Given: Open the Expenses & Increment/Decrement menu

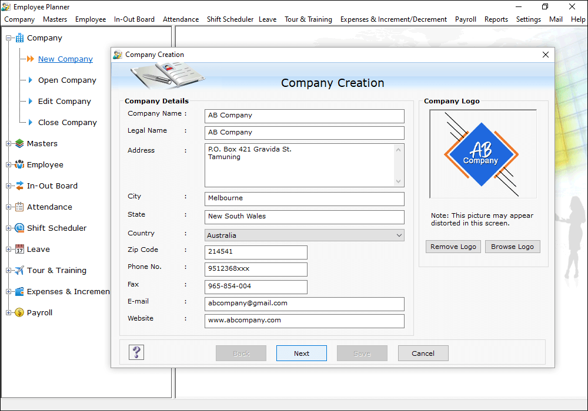Looking at the screenshot, I should pyautogui.click(x=393, y=19).
